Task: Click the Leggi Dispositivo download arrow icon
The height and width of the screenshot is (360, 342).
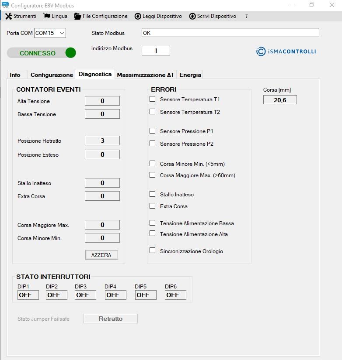Action: 138,16
